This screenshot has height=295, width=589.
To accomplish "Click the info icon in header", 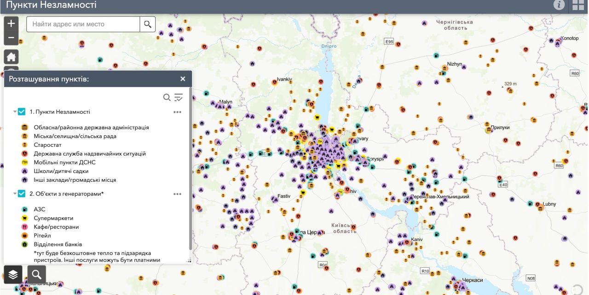I will pos(559,5).
